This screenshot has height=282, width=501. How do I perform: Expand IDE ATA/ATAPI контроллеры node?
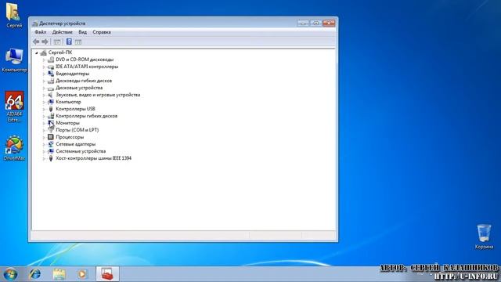tap(44, 67)
